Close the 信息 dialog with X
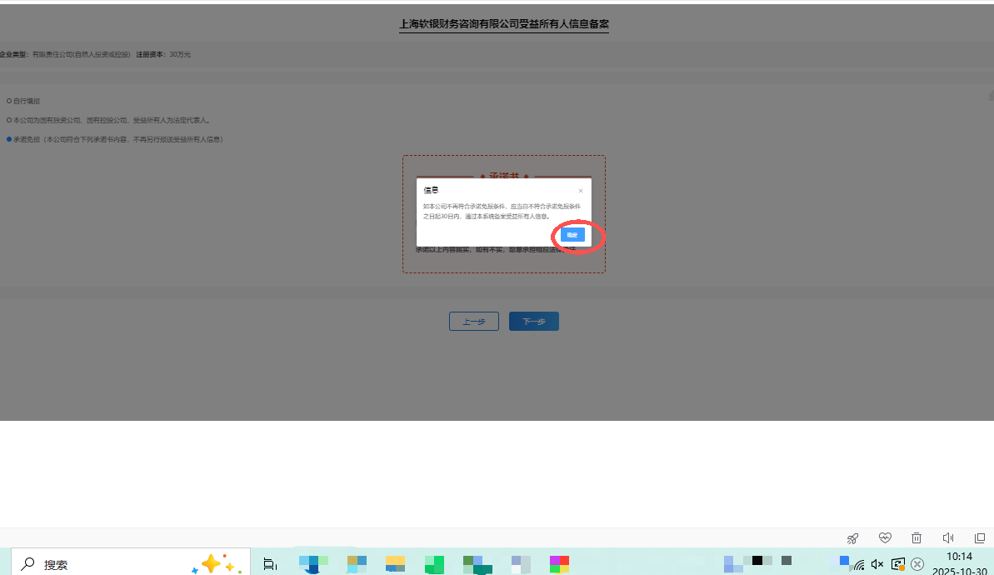This screenshot has width=994, height=575. pyautogui.click(x=581, y=191)
